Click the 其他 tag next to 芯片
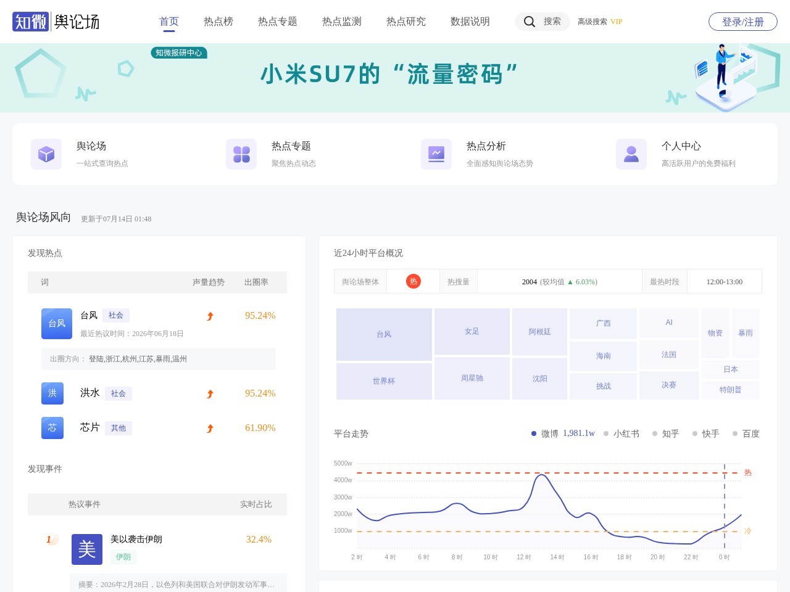The image size is (790, 592). (x=118, y=428)
